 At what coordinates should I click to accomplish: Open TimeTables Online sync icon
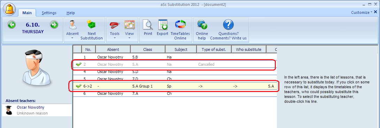point(180,25)
